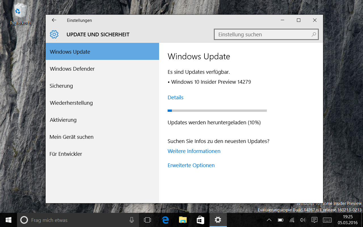This screenshot has width=363, height=227.
Task: Open Erweiterte Optionen
Action: pos(191,165)
